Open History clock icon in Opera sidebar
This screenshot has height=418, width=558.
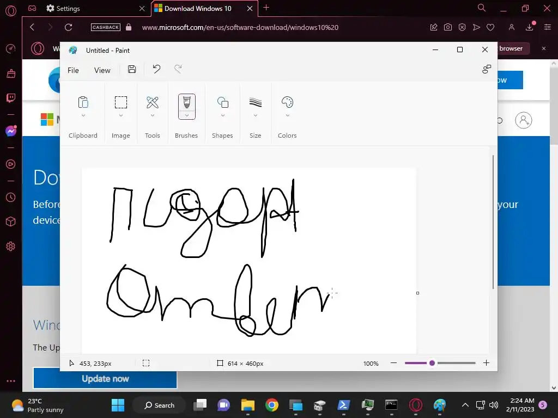(x=11, y=197)
